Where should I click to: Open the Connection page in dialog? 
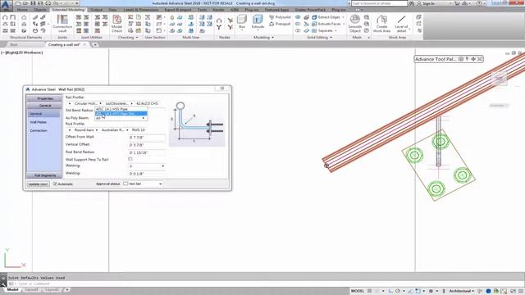coord(39,130)
